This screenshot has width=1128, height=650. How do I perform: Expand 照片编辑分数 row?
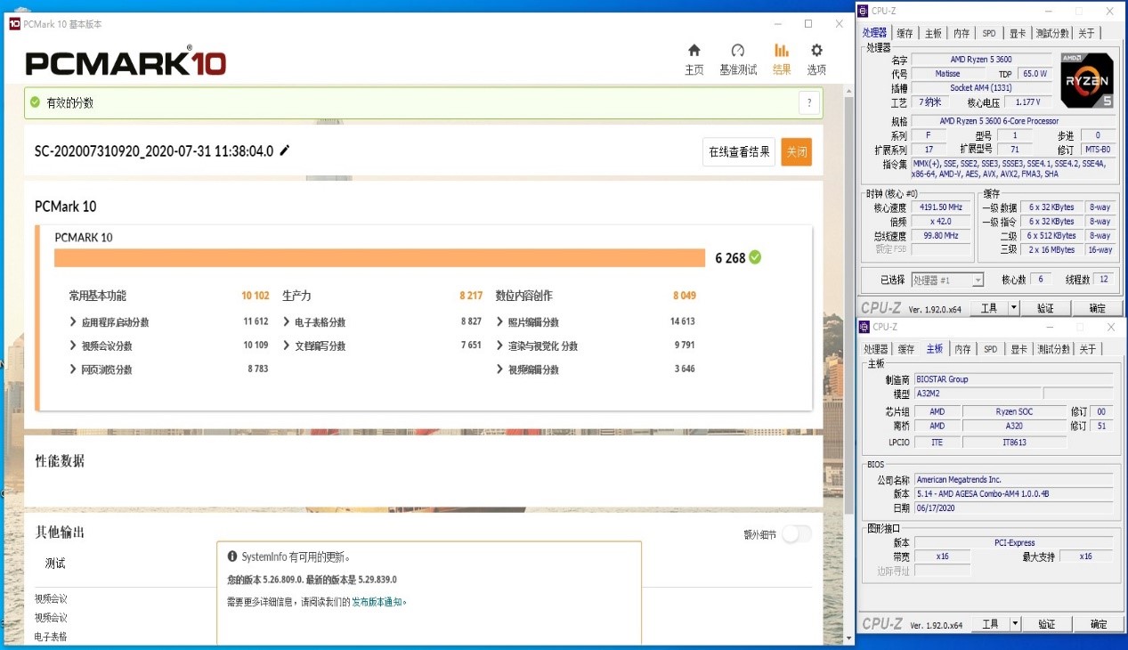pyautogui.click(x=499, y=322)
